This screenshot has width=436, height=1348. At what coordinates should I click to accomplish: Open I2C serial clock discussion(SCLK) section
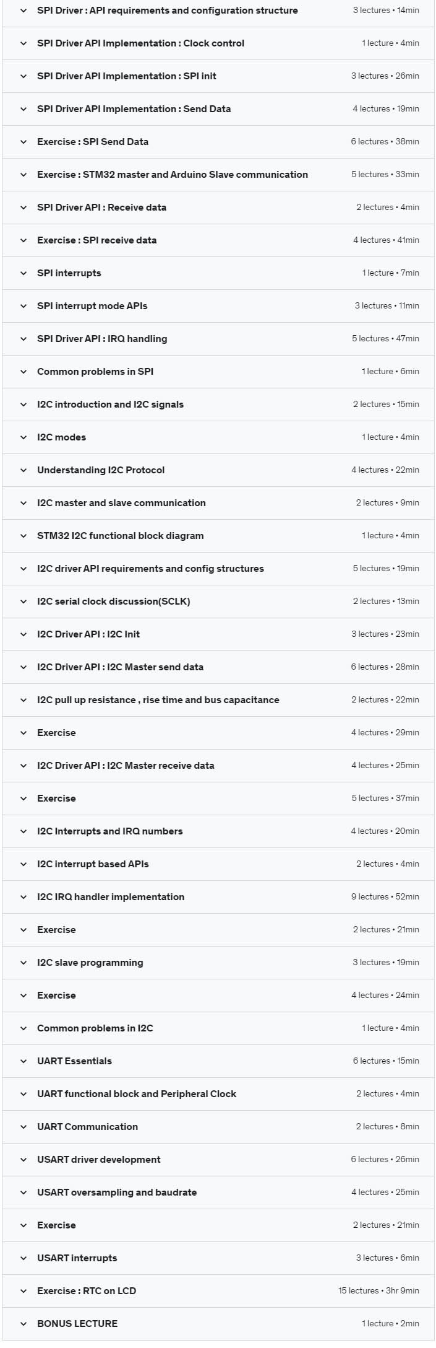[218, 602]
